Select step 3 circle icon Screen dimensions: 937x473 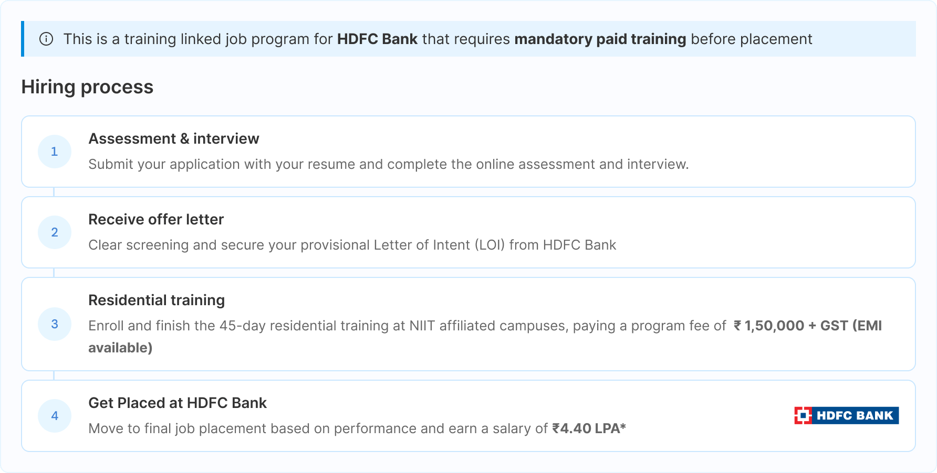point(55,324)
